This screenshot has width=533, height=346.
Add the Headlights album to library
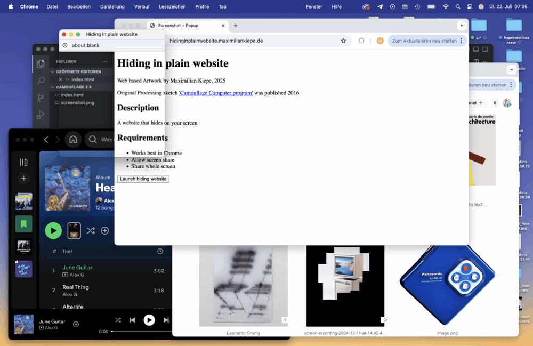(105, 230)
